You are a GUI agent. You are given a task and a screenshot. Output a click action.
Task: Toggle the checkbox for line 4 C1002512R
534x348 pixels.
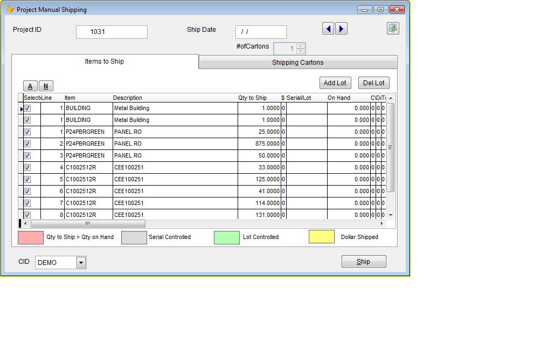[x=27, y=167]
